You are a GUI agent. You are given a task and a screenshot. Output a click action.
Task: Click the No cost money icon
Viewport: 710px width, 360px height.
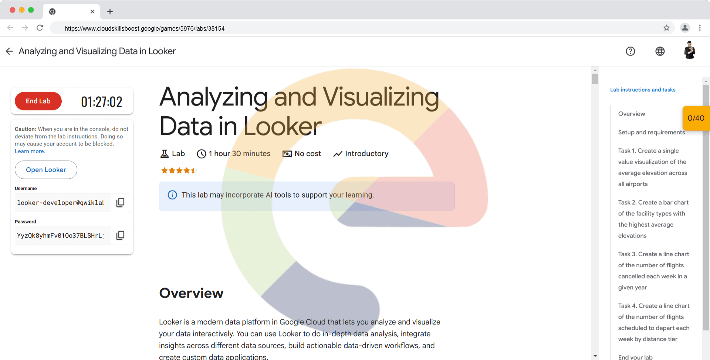tap(287, 154)
